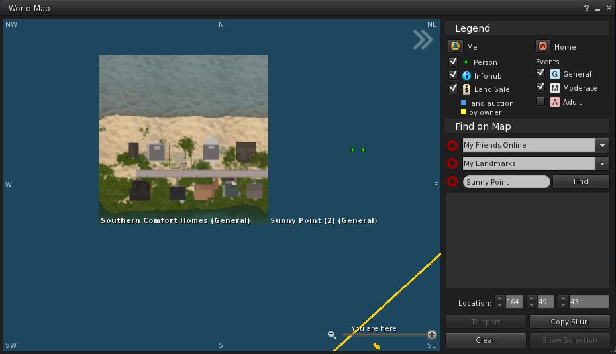Toggle the Infohub checkbox
This screenshot has width=616, height=354.
pyautogui.click(x=454, y=75)
